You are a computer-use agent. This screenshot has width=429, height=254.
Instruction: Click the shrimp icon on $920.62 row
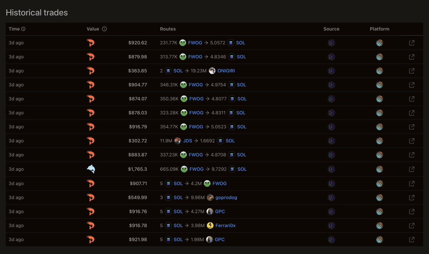pos(91,43)
